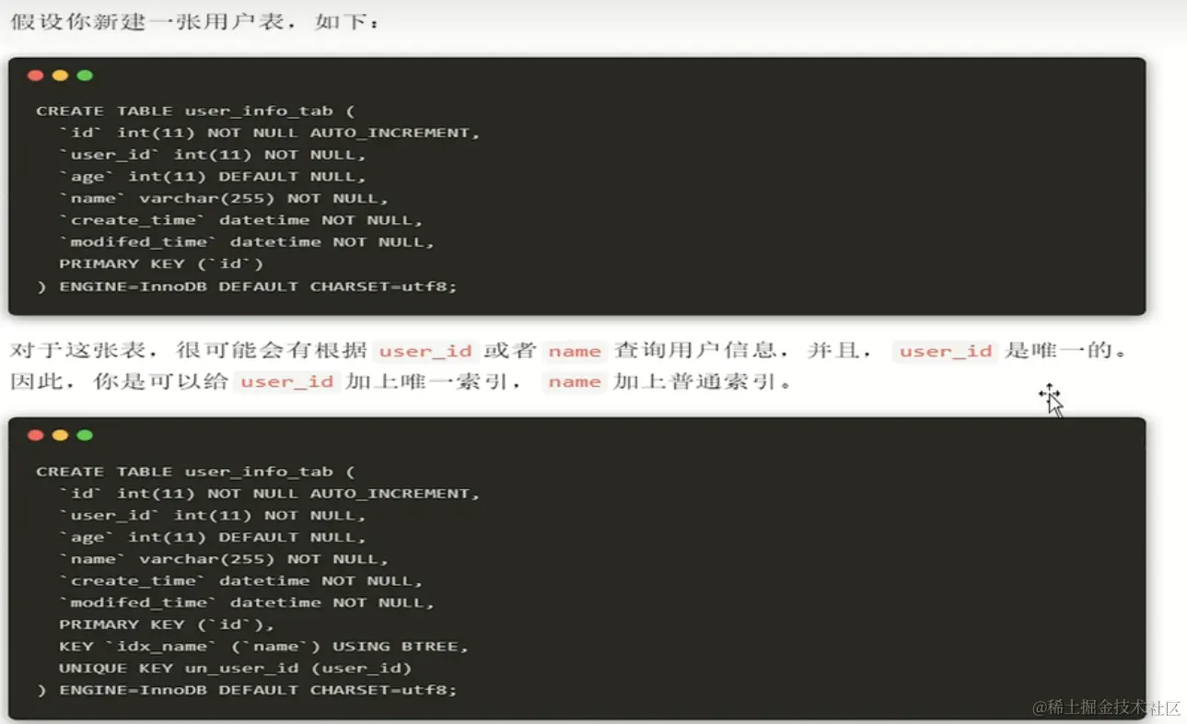Click the user_id tag before 或者
Screen dimensions: 1187x724
[425, 351]
